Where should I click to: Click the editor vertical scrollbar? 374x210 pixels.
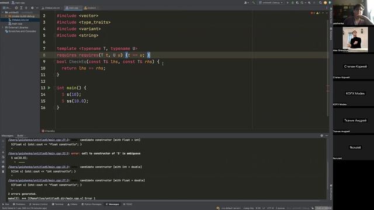coord(327,68)
